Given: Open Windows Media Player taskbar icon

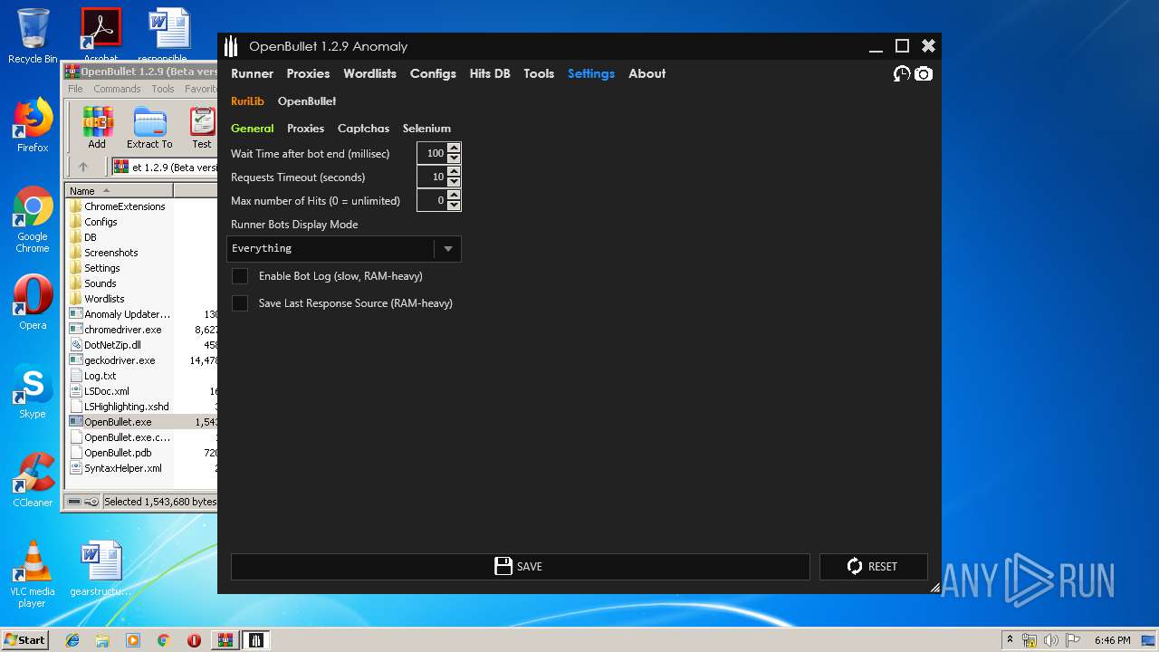Looking at the screenshot, I should pos(133,640).
